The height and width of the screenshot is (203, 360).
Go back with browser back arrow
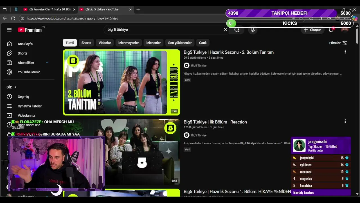4,18
